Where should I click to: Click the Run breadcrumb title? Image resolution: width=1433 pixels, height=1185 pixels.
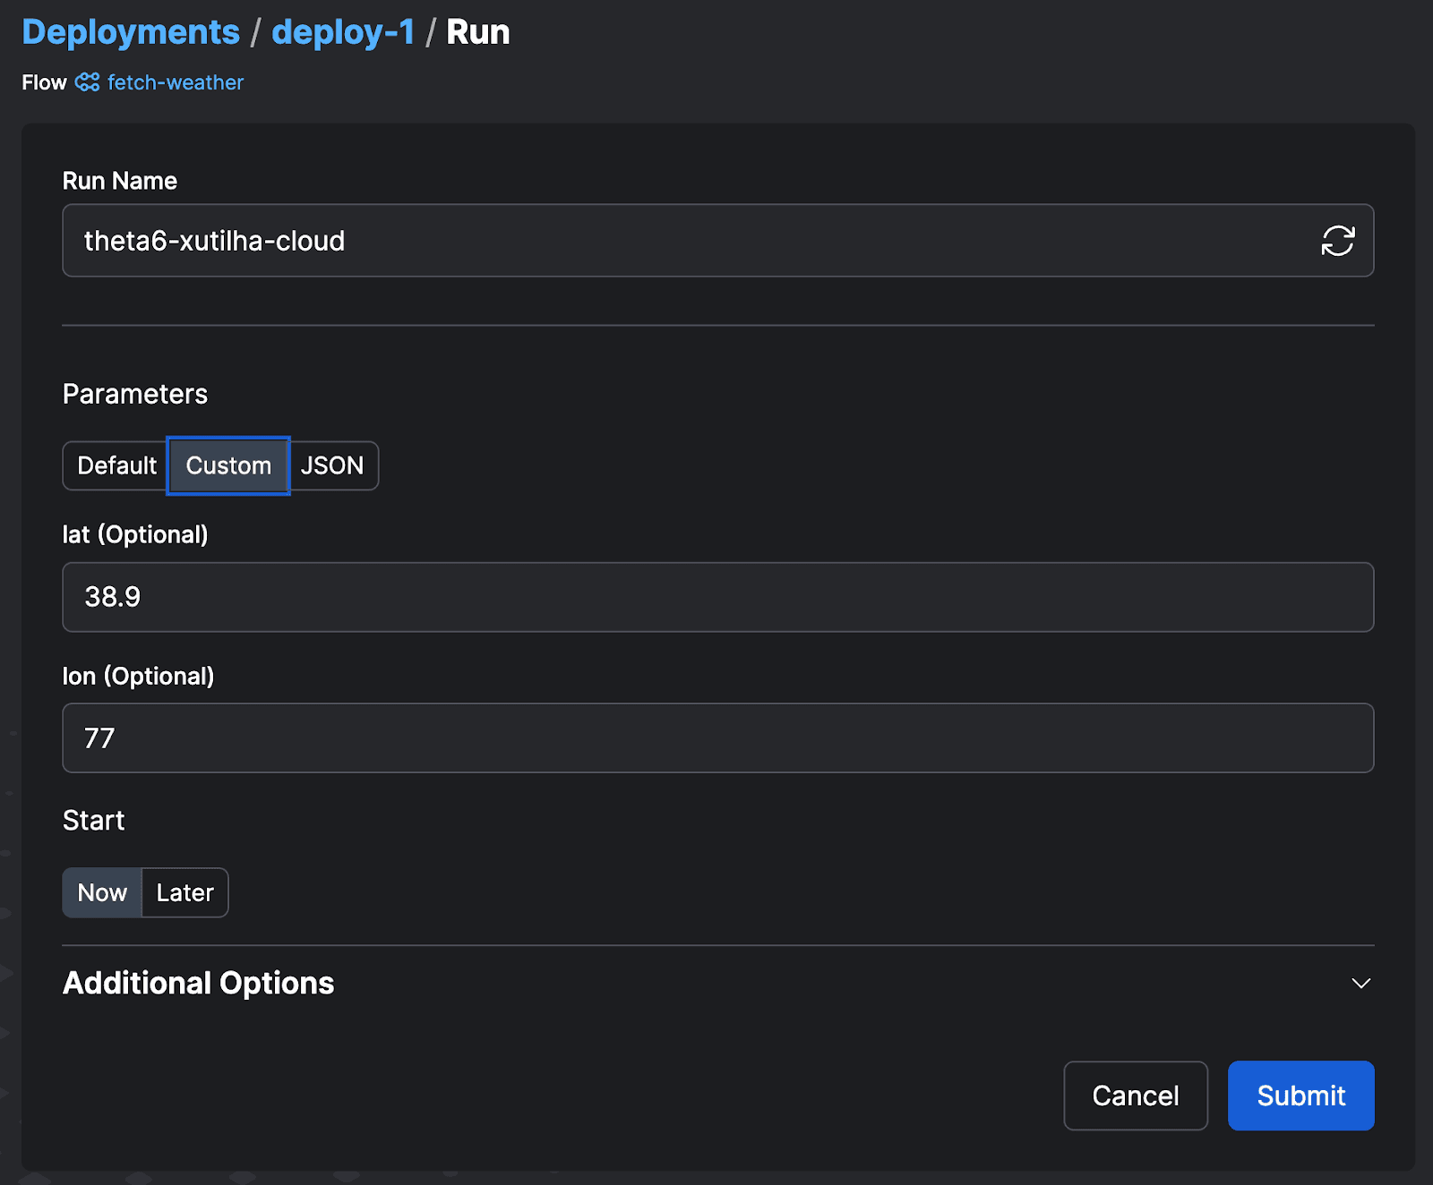(x=477, y=32)
